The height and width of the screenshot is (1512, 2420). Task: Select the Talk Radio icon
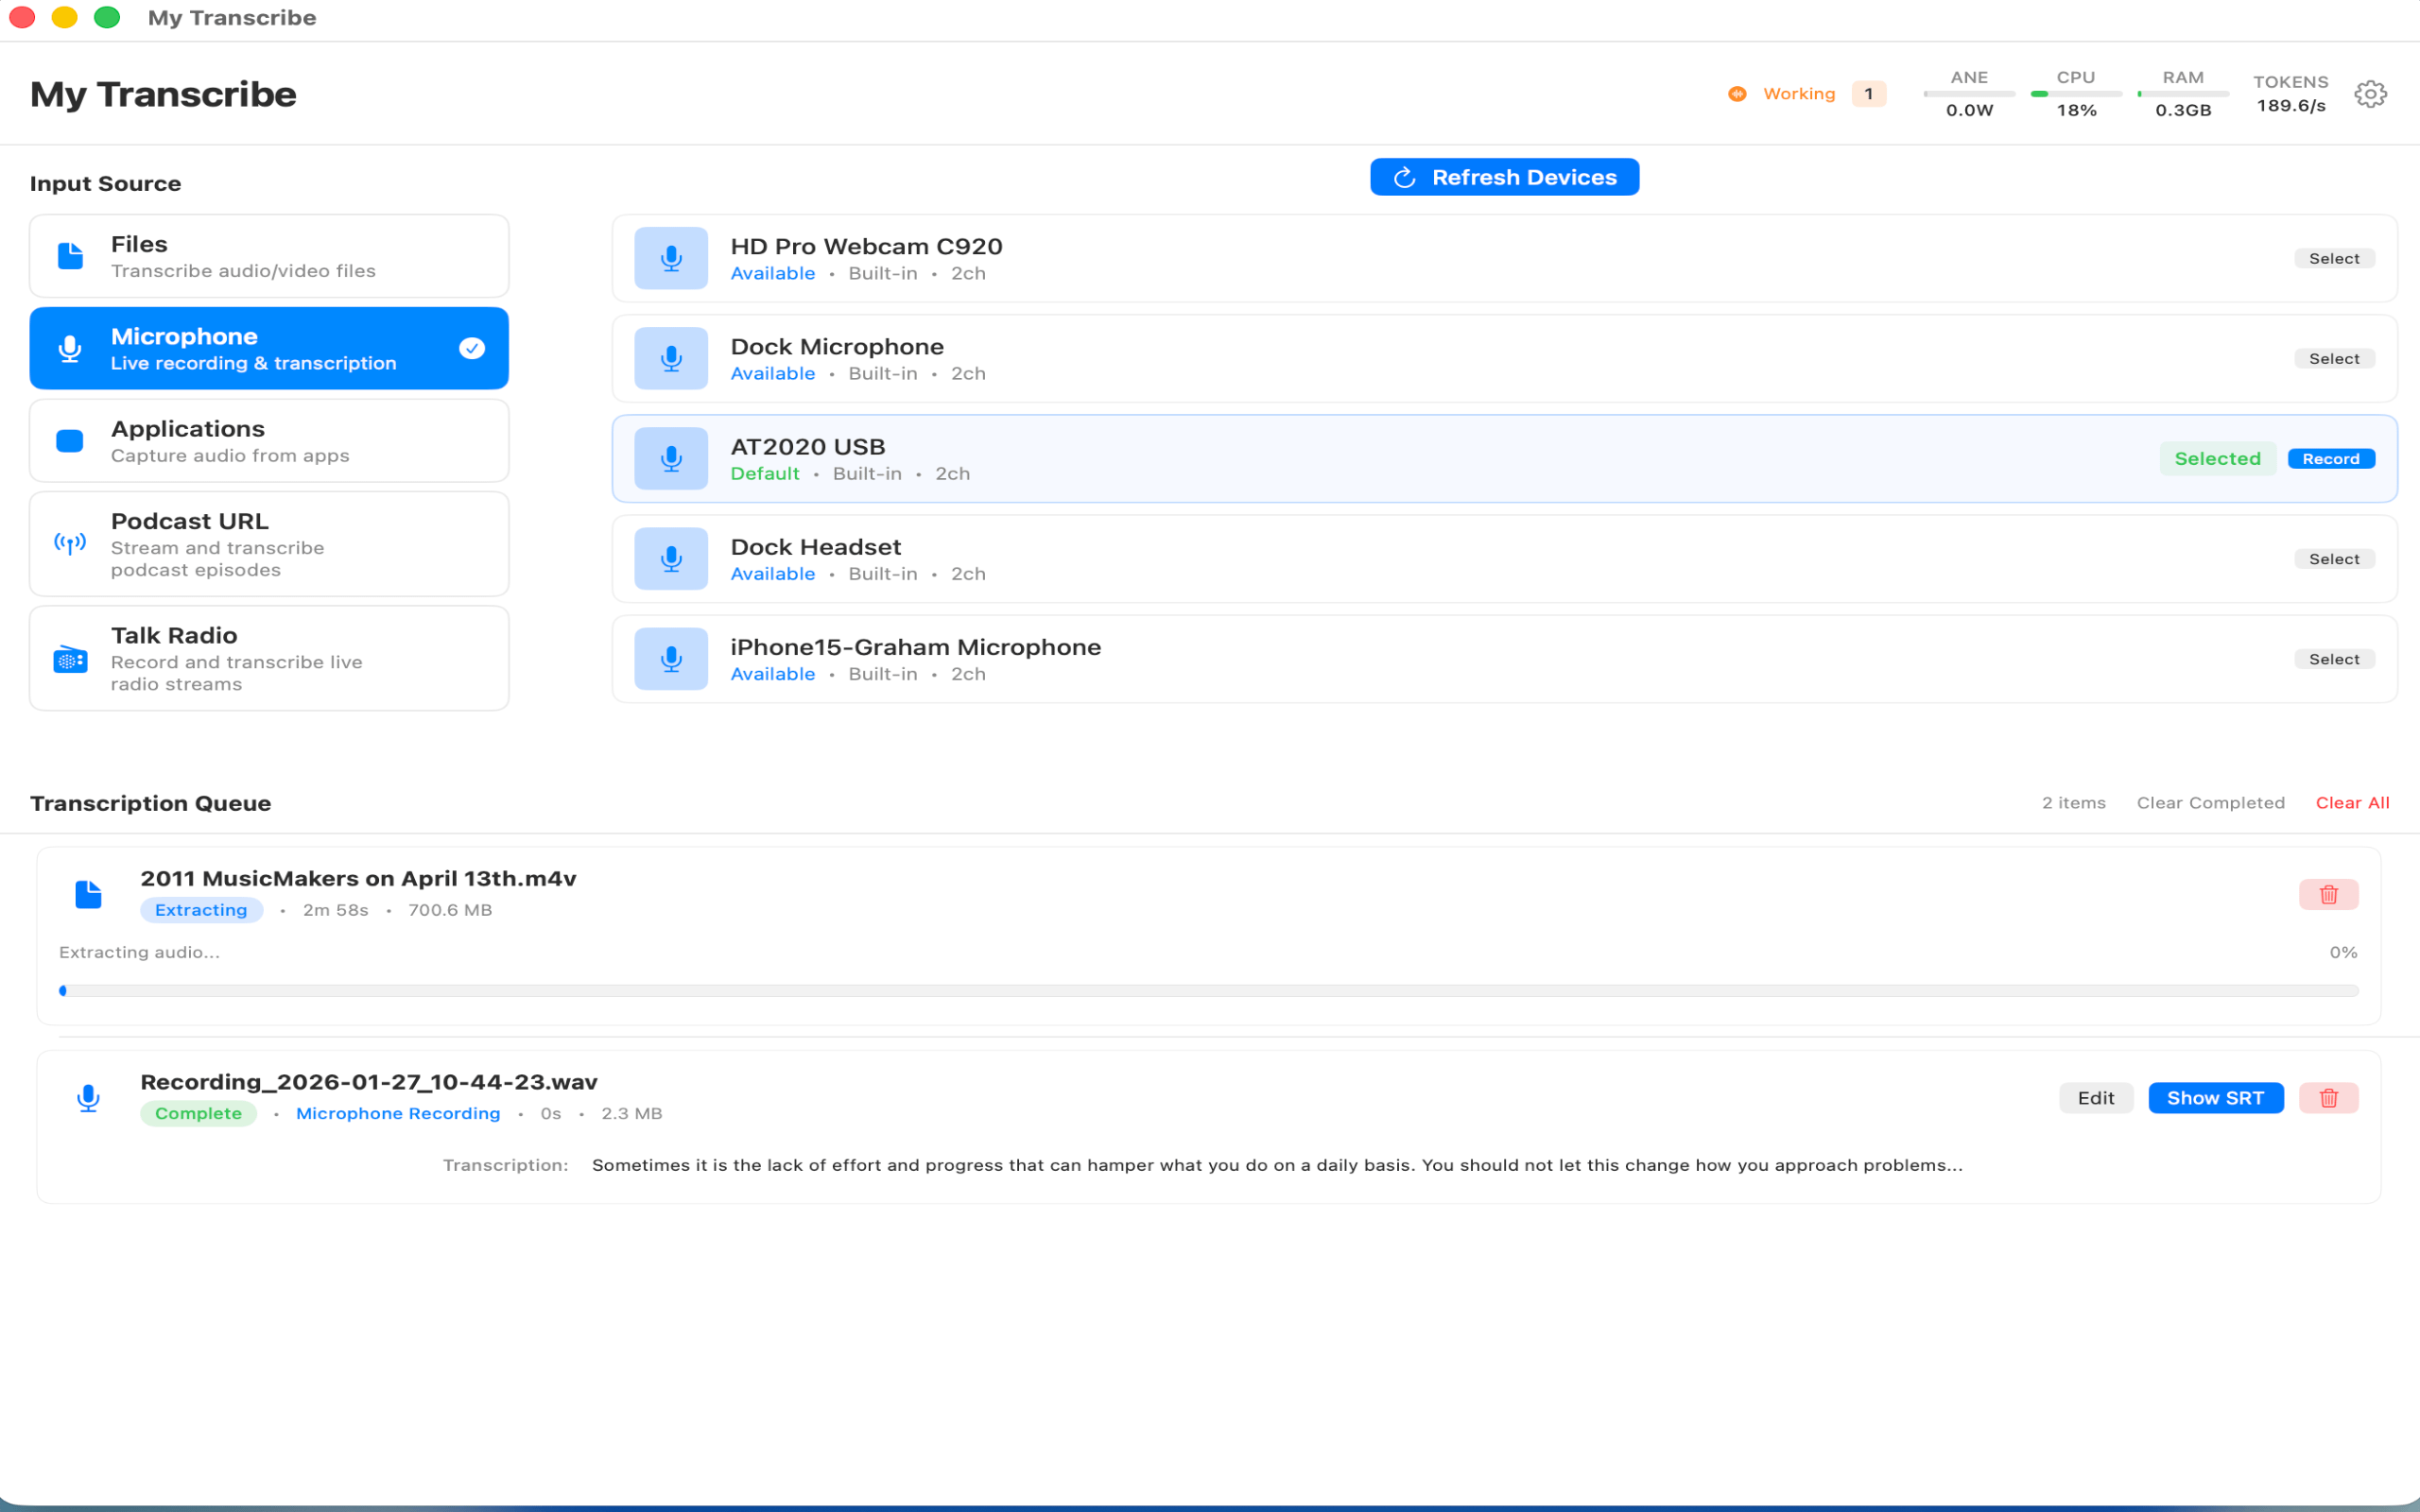tap(69, 658)
